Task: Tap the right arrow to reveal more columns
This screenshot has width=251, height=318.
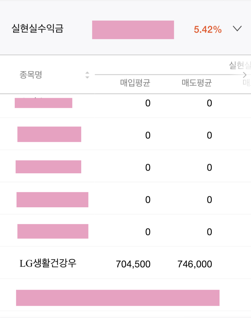Action: coord(244,75)
